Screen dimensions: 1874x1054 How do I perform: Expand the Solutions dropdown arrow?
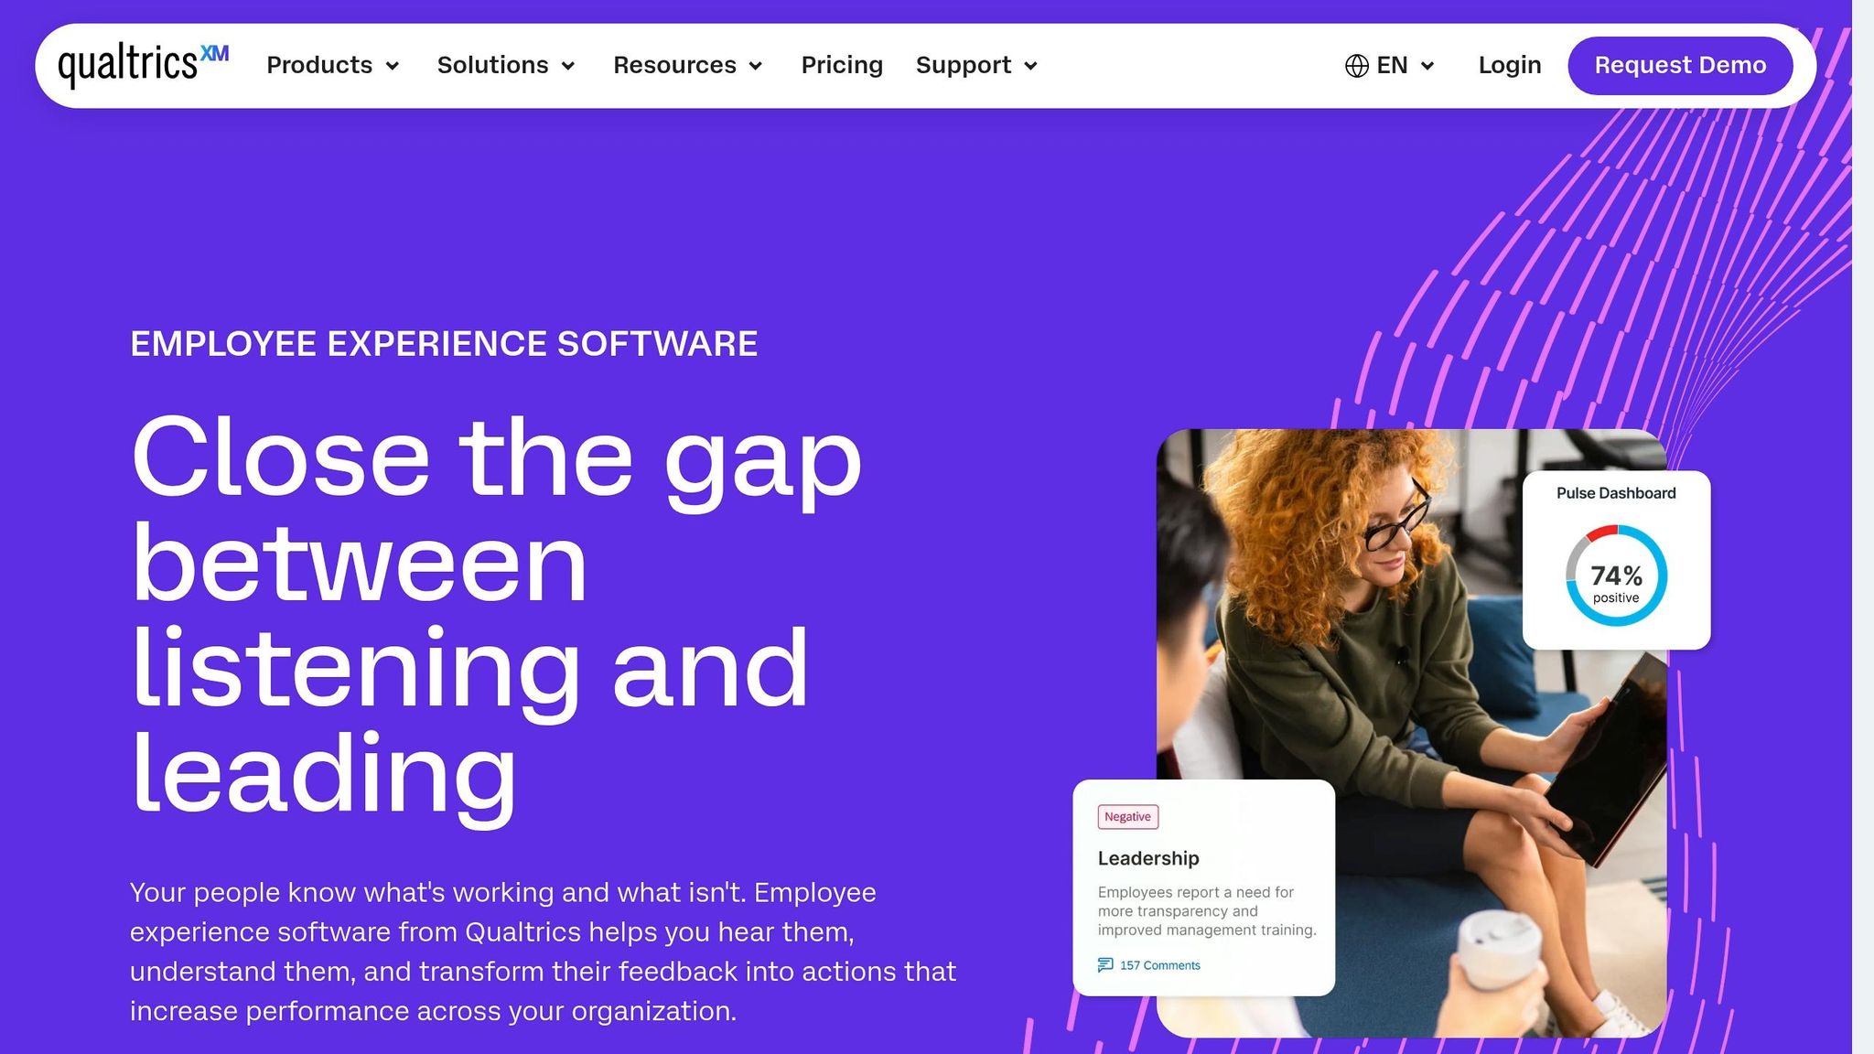(568, 66)
